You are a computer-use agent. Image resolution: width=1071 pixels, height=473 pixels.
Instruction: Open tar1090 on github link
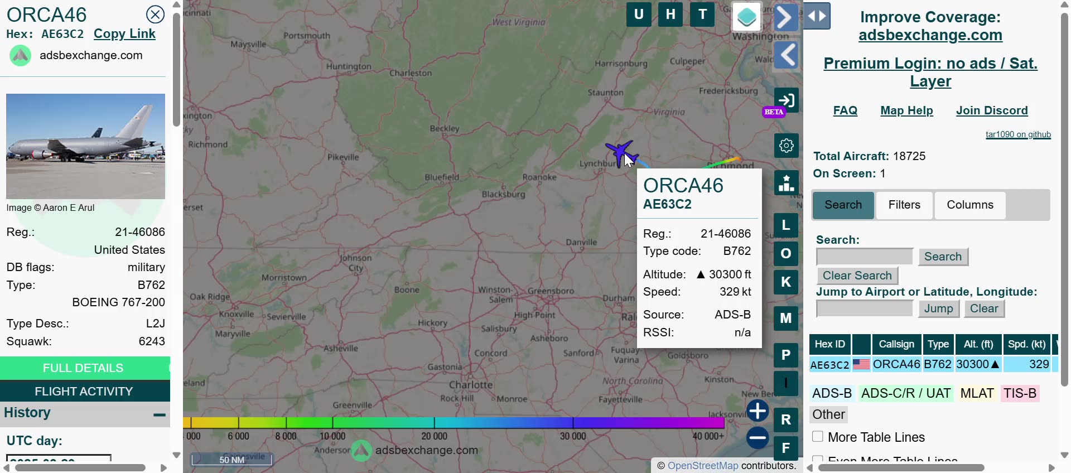1018,134
